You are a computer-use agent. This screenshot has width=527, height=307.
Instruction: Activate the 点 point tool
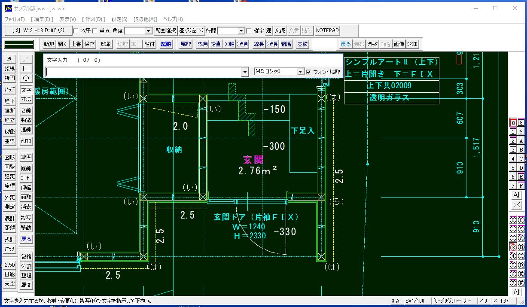pos(9,59)
